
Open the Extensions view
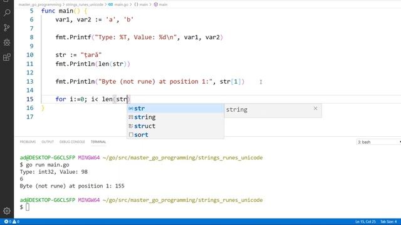click(7, 57)
